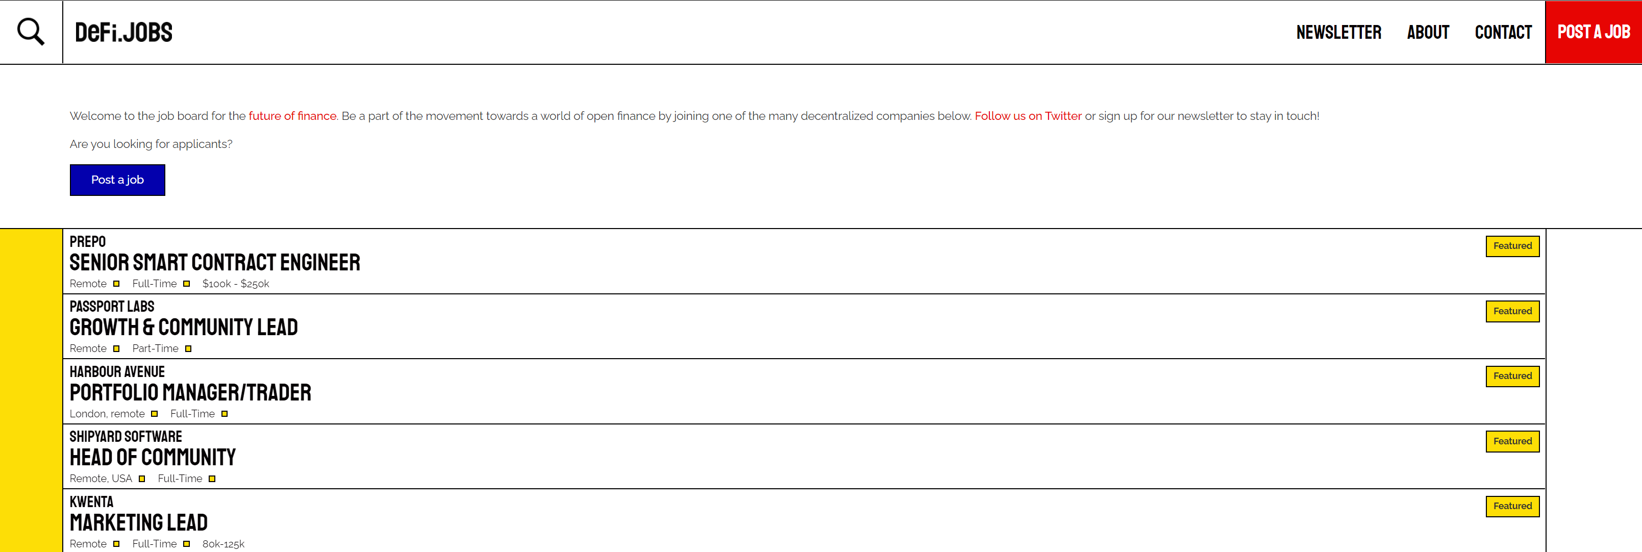
Task: Click the Prepo company name
Action: [88, 242]
